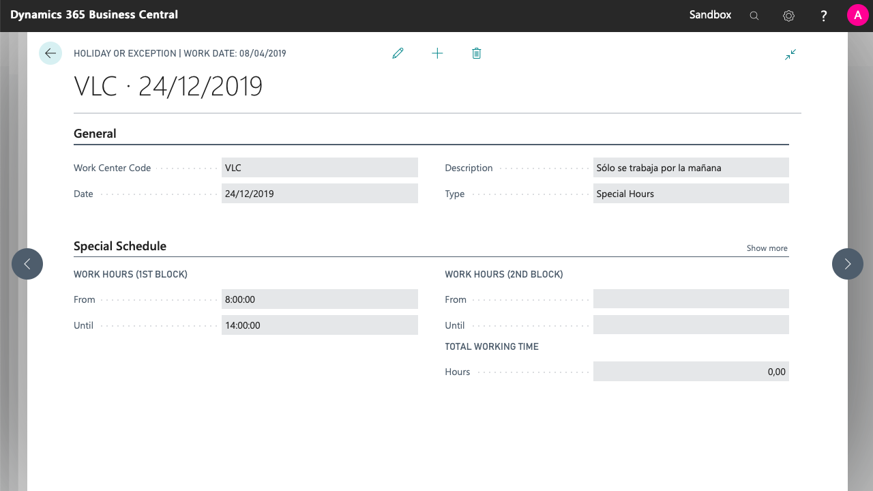Open the user account avatar
The image size is (873, 491).
pos(857,15)
